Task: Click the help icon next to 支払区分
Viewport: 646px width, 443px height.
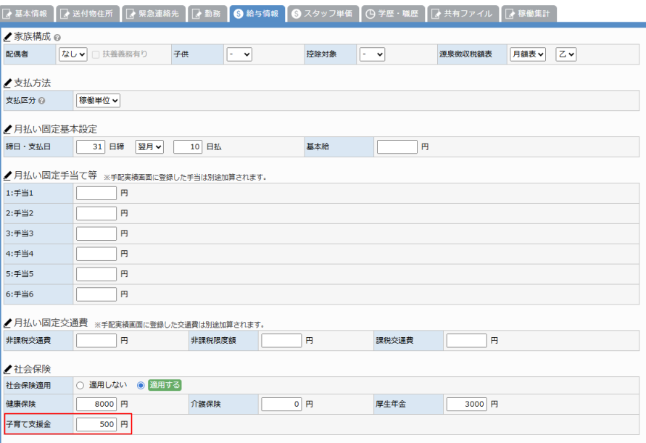Action: 41,101
